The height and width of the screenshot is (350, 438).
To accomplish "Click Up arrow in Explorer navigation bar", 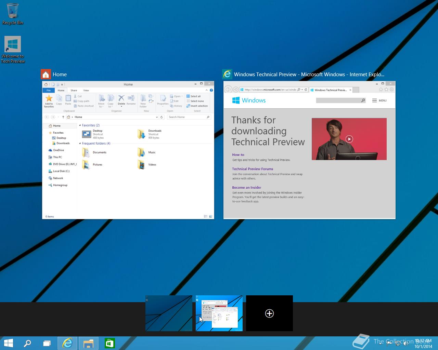I will pos(63,117).
